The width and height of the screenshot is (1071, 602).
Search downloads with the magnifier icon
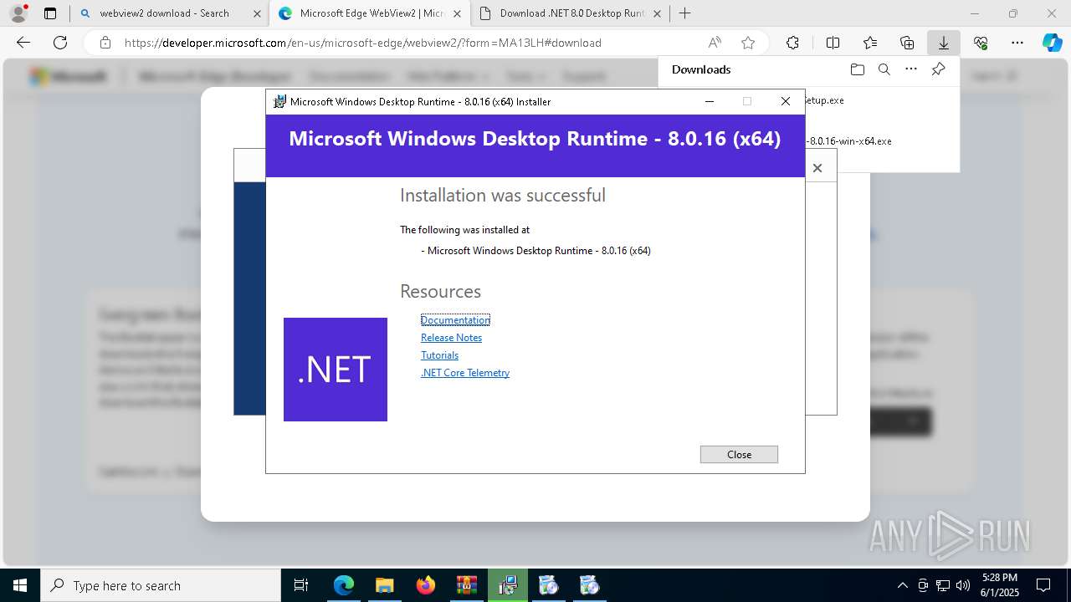884,69
